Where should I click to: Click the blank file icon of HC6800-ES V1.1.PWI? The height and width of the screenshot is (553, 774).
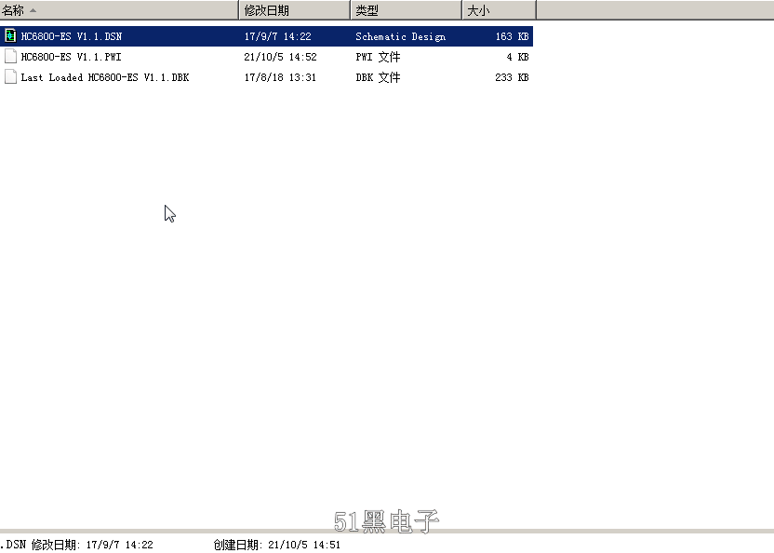tap(10, 57)
